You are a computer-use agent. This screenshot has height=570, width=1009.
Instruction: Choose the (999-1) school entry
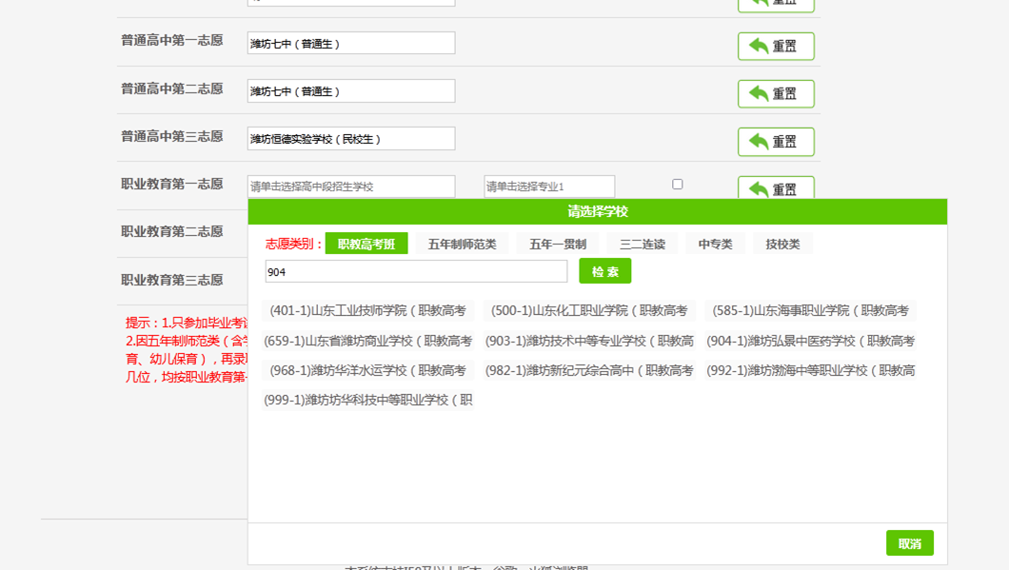pyautogui.click(x=368, y=401)
